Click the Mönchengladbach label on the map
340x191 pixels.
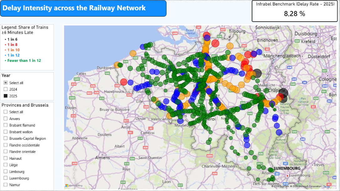click(x=282, y=56)
